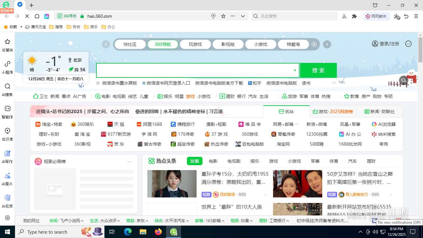Open Firefox from the taskbar

158,231
